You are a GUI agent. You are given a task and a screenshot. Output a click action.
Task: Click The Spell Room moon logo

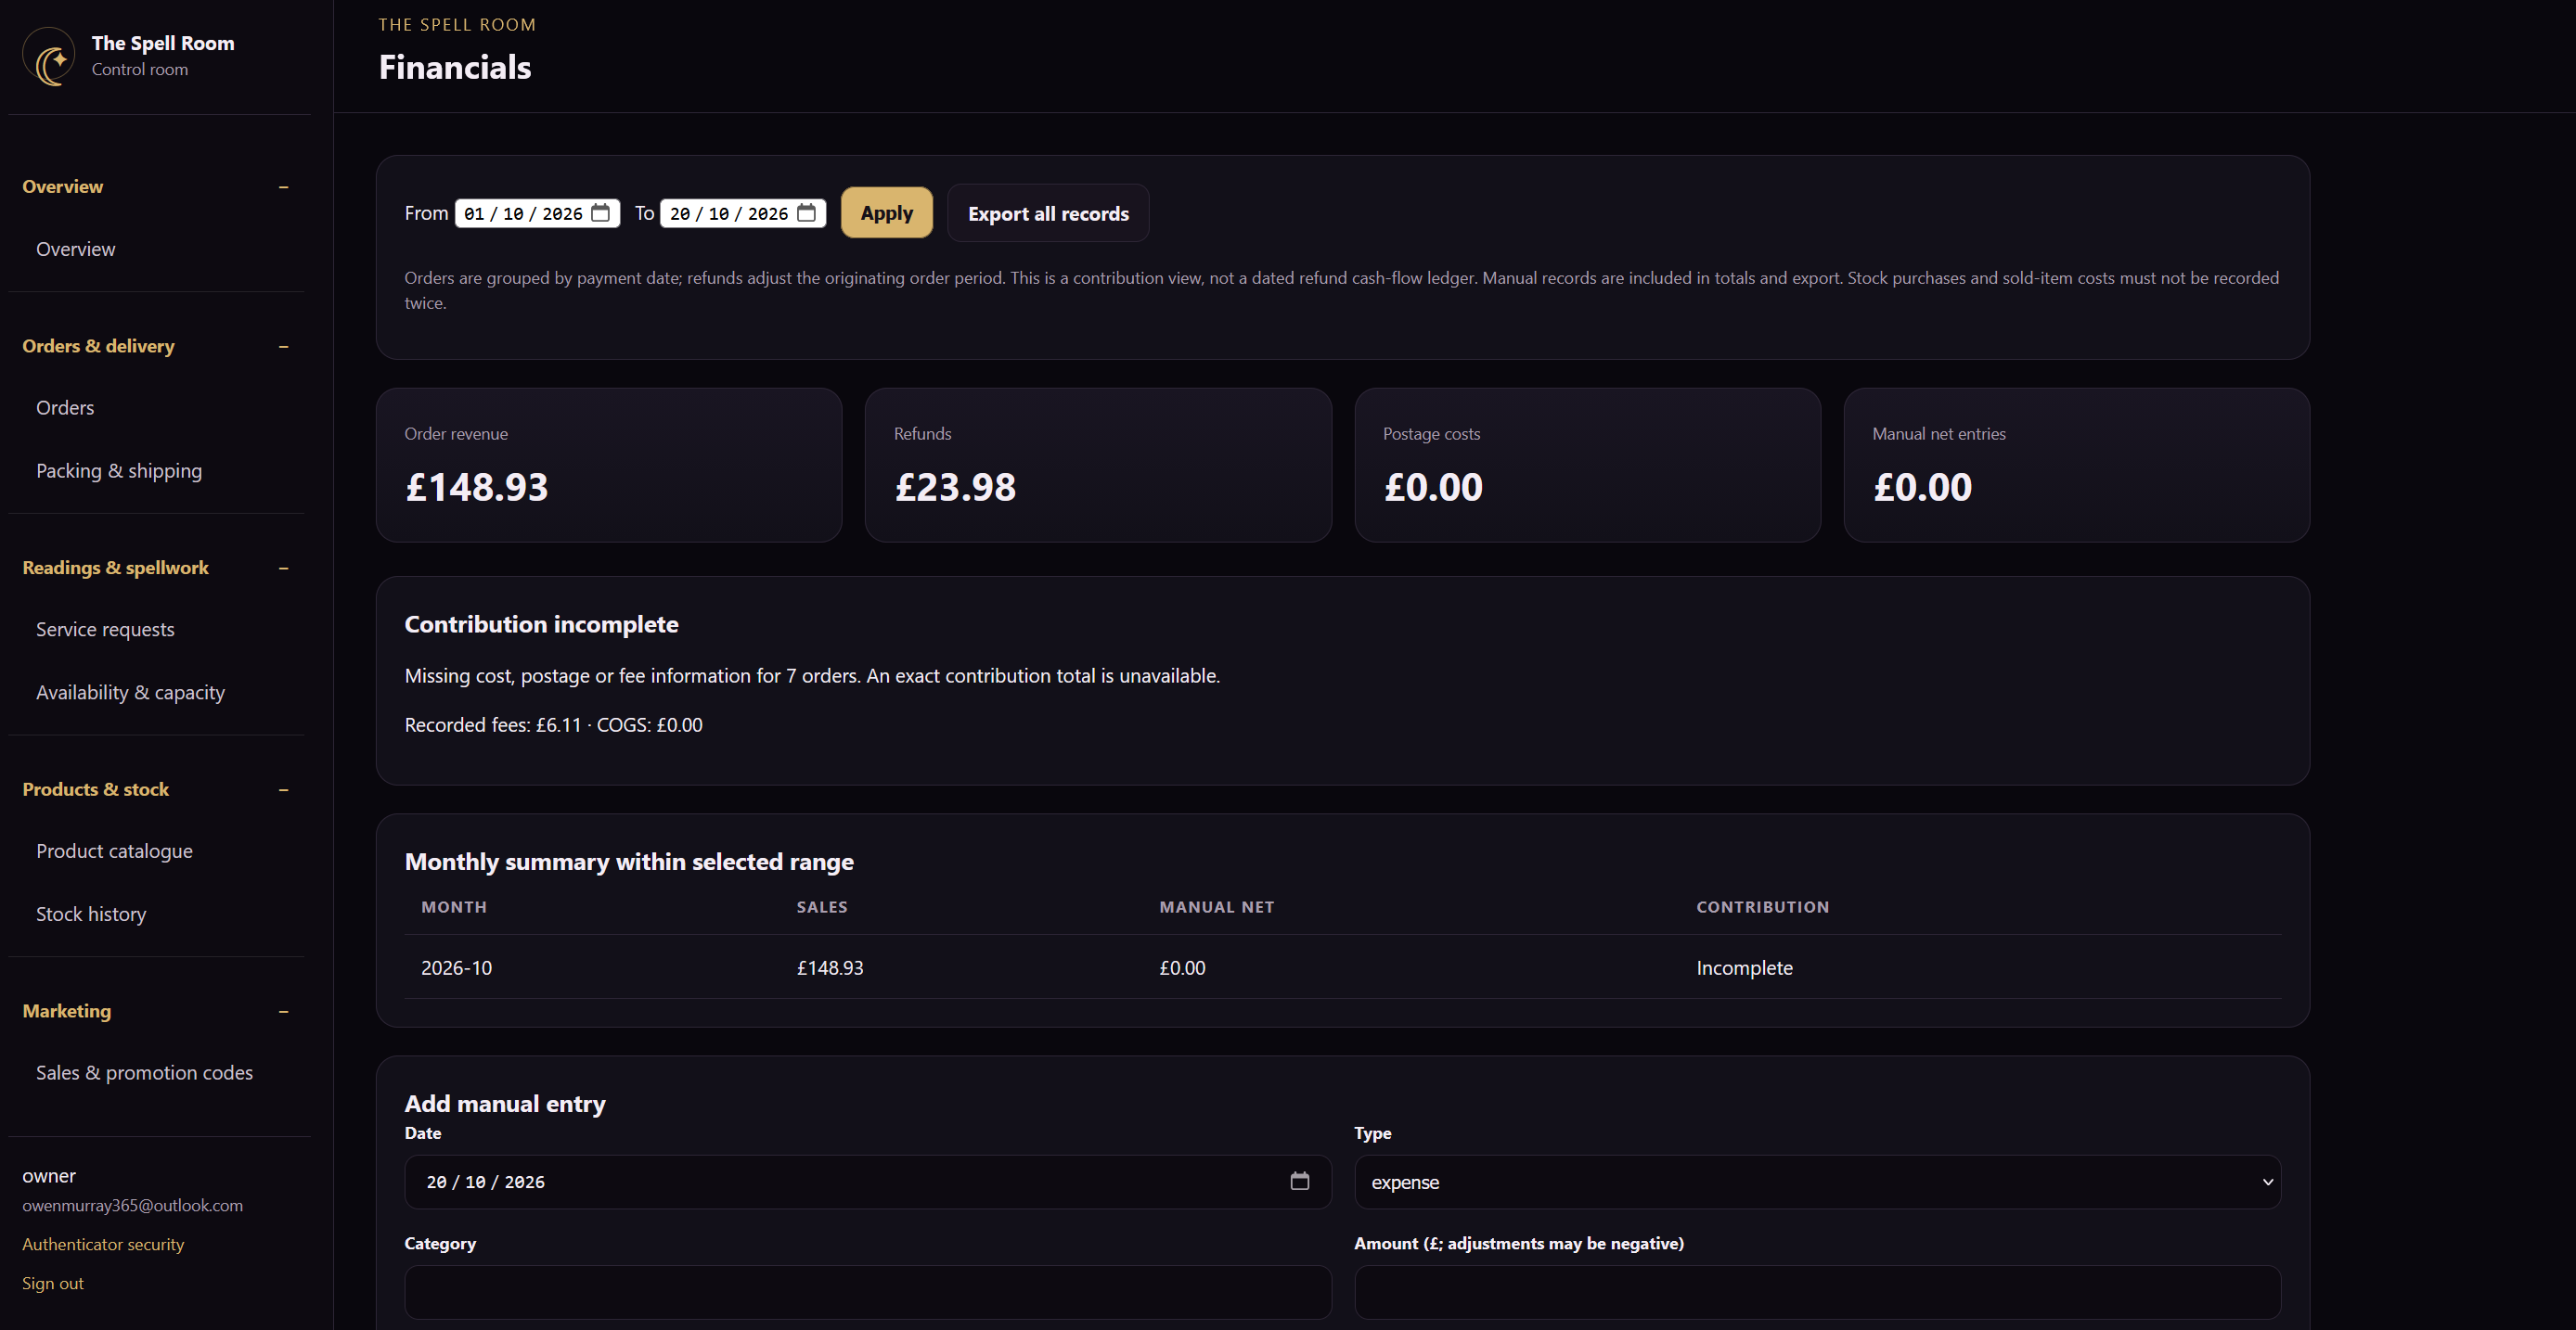(x=49, y=56)
